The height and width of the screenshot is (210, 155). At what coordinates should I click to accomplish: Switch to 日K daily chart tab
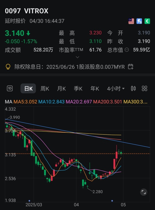click(x=28, y=88)
